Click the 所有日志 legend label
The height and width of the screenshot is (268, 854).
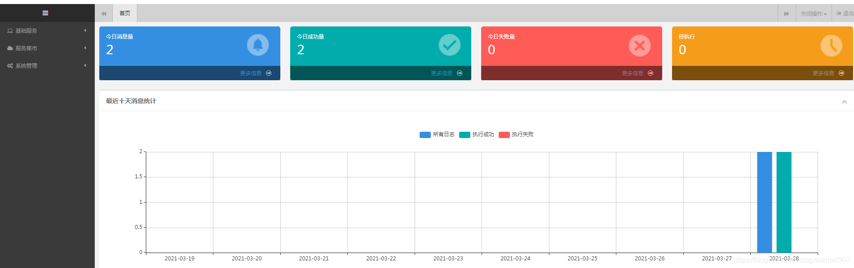coord(444,134)
